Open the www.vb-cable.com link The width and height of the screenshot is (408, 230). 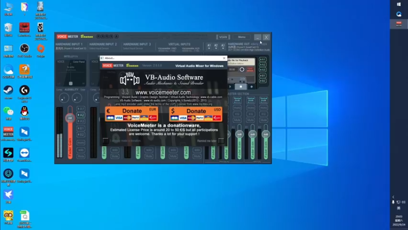click(x=211, y=97)
